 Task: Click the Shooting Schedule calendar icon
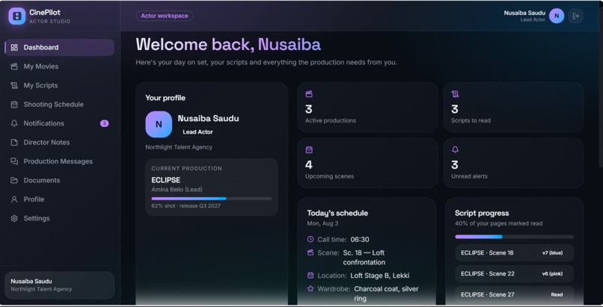[14, 105]
